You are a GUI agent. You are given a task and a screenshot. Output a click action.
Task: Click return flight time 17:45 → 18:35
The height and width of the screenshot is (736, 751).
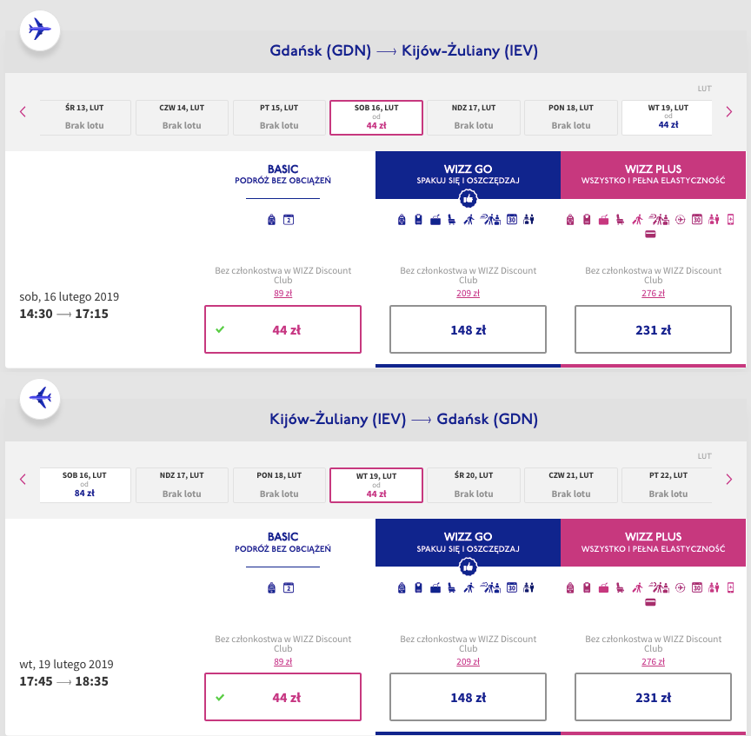pyautogui.click(x=63, y=681)
